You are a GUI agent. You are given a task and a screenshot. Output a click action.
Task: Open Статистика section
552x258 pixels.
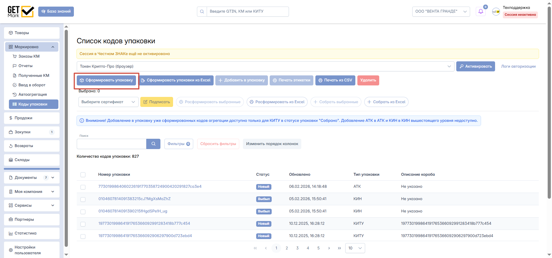(32, 233)
